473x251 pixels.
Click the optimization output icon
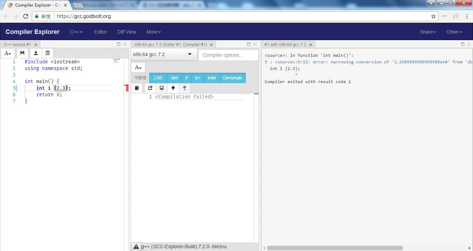point(161,88)
